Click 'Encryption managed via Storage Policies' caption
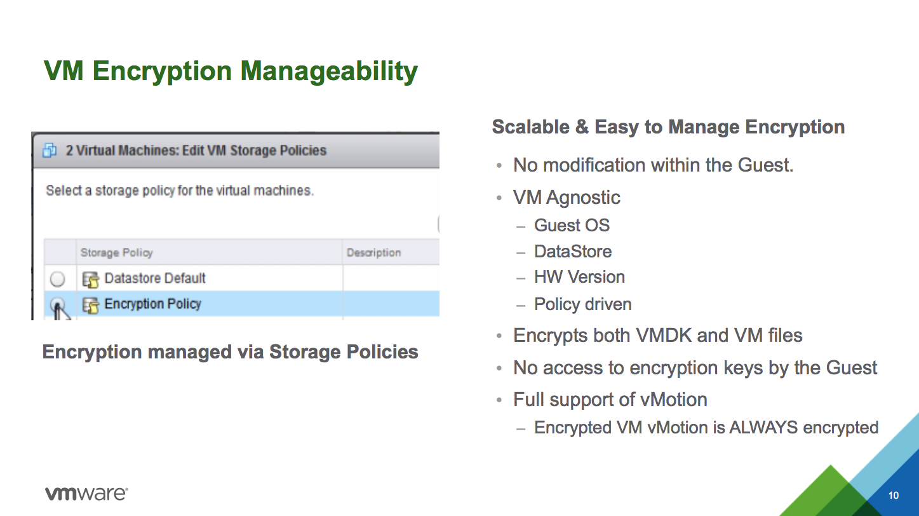 click(231, 351)
